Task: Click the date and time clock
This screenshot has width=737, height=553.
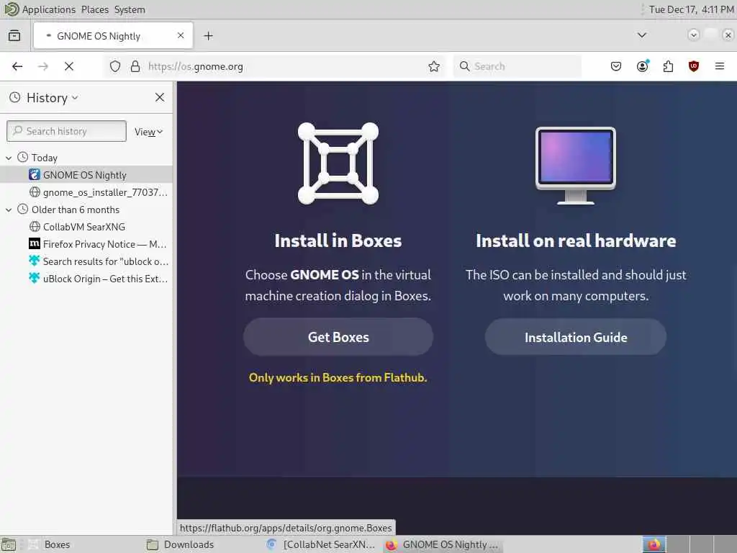Action: pyautogui.click(x=691, y=9)
